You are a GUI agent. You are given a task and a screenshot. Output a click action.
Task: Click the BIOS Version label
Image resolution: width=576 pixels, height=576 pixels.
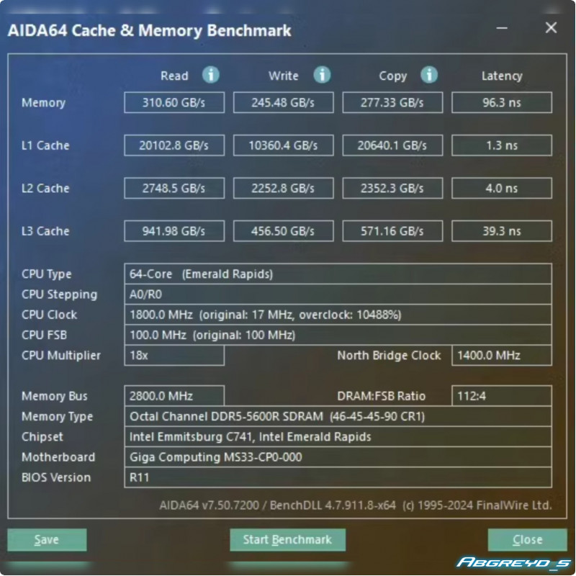pyautogui.click(x=56, y=477)
